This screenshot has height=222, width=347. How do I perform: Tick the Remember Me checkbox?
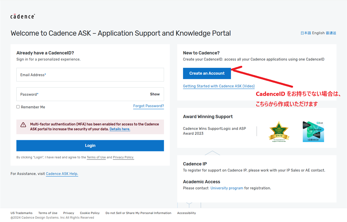point(18,107)
